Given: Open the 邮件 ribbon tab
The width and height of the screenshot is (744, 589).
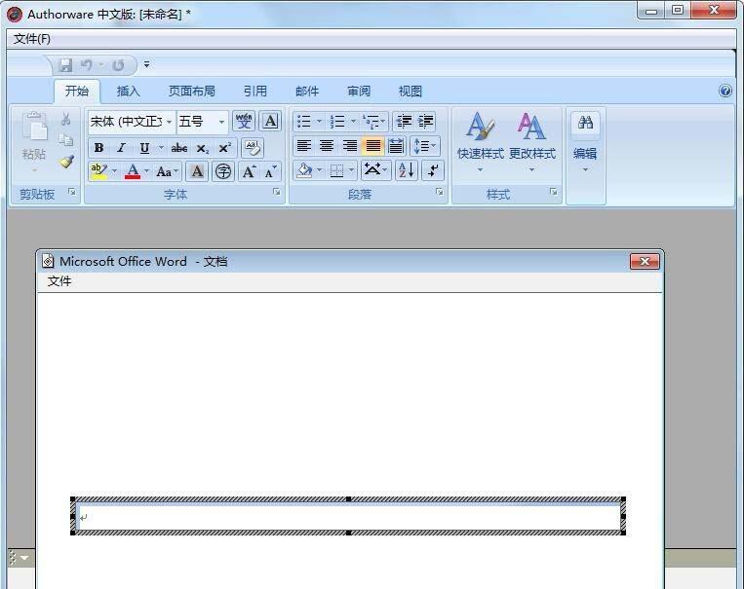Looking at the screenshot, I should (x=307, y=91).
